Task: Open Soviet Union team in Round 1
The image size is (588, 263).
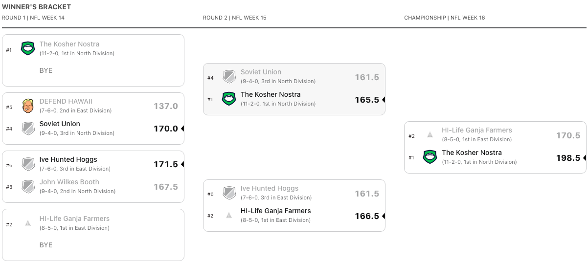Action: (x=60, y=124)
